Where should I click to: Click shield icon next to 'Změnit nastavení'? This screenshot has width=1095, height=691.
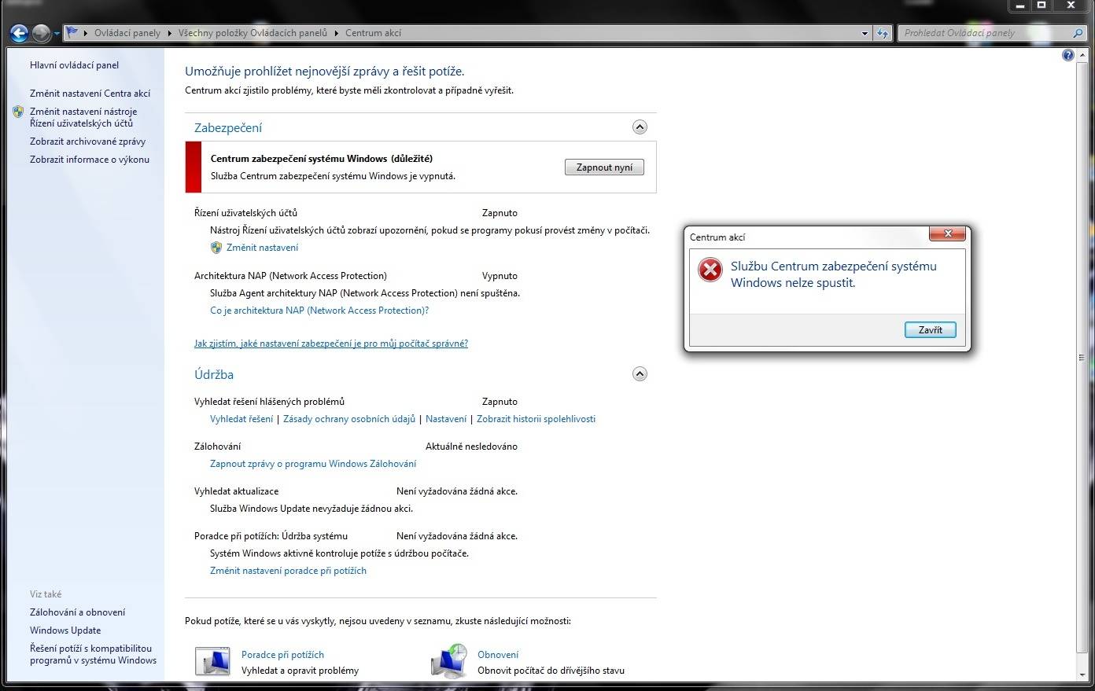click(216, 248)
